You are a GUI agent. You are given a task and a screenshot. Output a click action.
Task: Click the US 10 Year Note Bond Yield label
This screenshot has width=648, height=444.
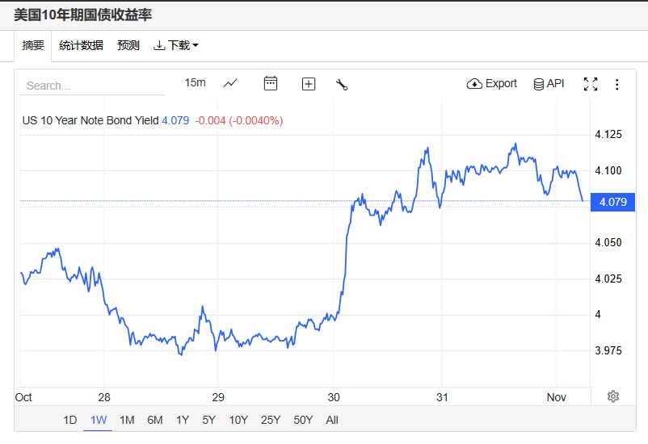pos(90,120)
